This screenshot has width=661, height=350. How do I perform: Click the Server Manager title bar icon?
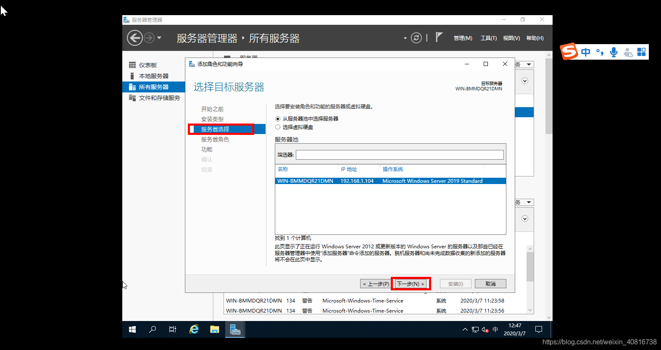click(126, 20)
